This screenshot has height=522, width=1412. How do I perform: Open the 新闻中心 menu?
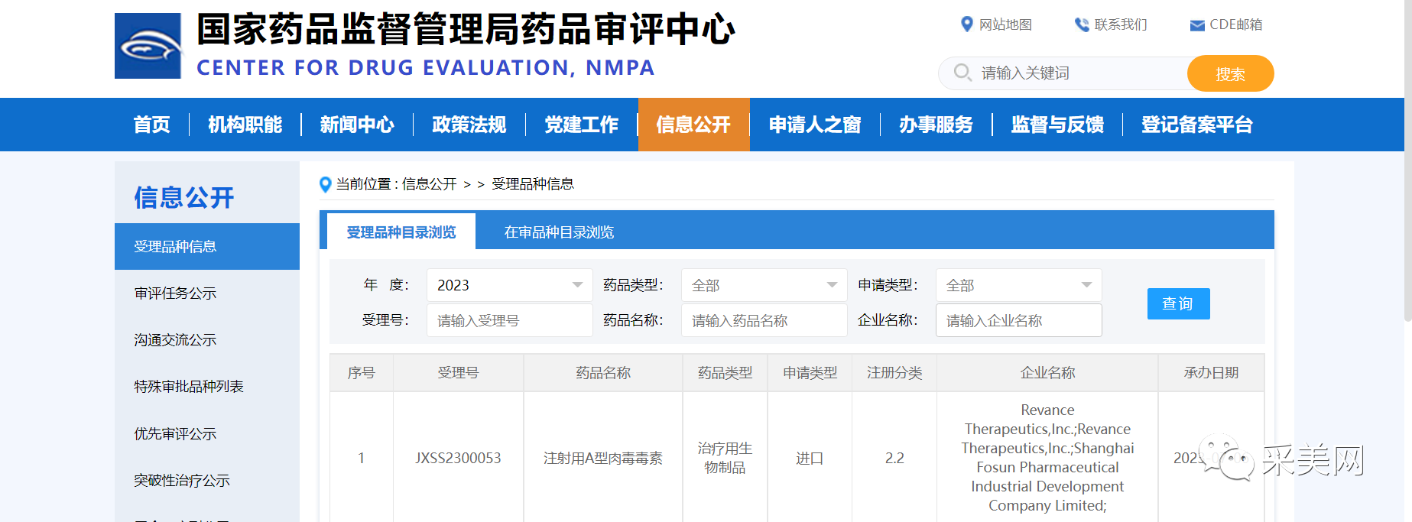357,125
